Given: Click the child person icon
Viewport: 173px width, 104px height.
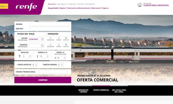Looking at the screenshot, I should (38, 56).
